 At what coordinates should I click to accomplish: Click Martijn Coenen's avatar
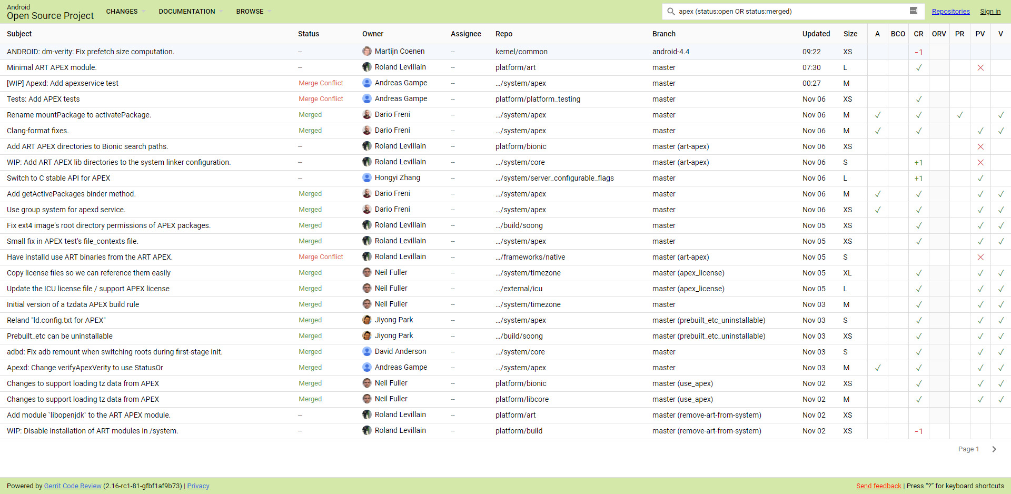click(367, 51)
